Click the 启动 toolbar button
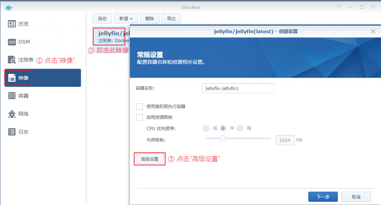Viewport: 381px width, 205px height. pos(102,19)
